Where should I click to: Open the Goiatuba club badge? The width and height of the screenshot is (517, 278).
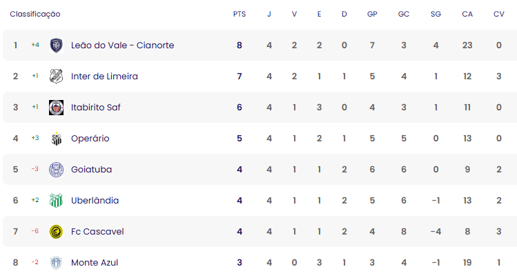(56, 170)
